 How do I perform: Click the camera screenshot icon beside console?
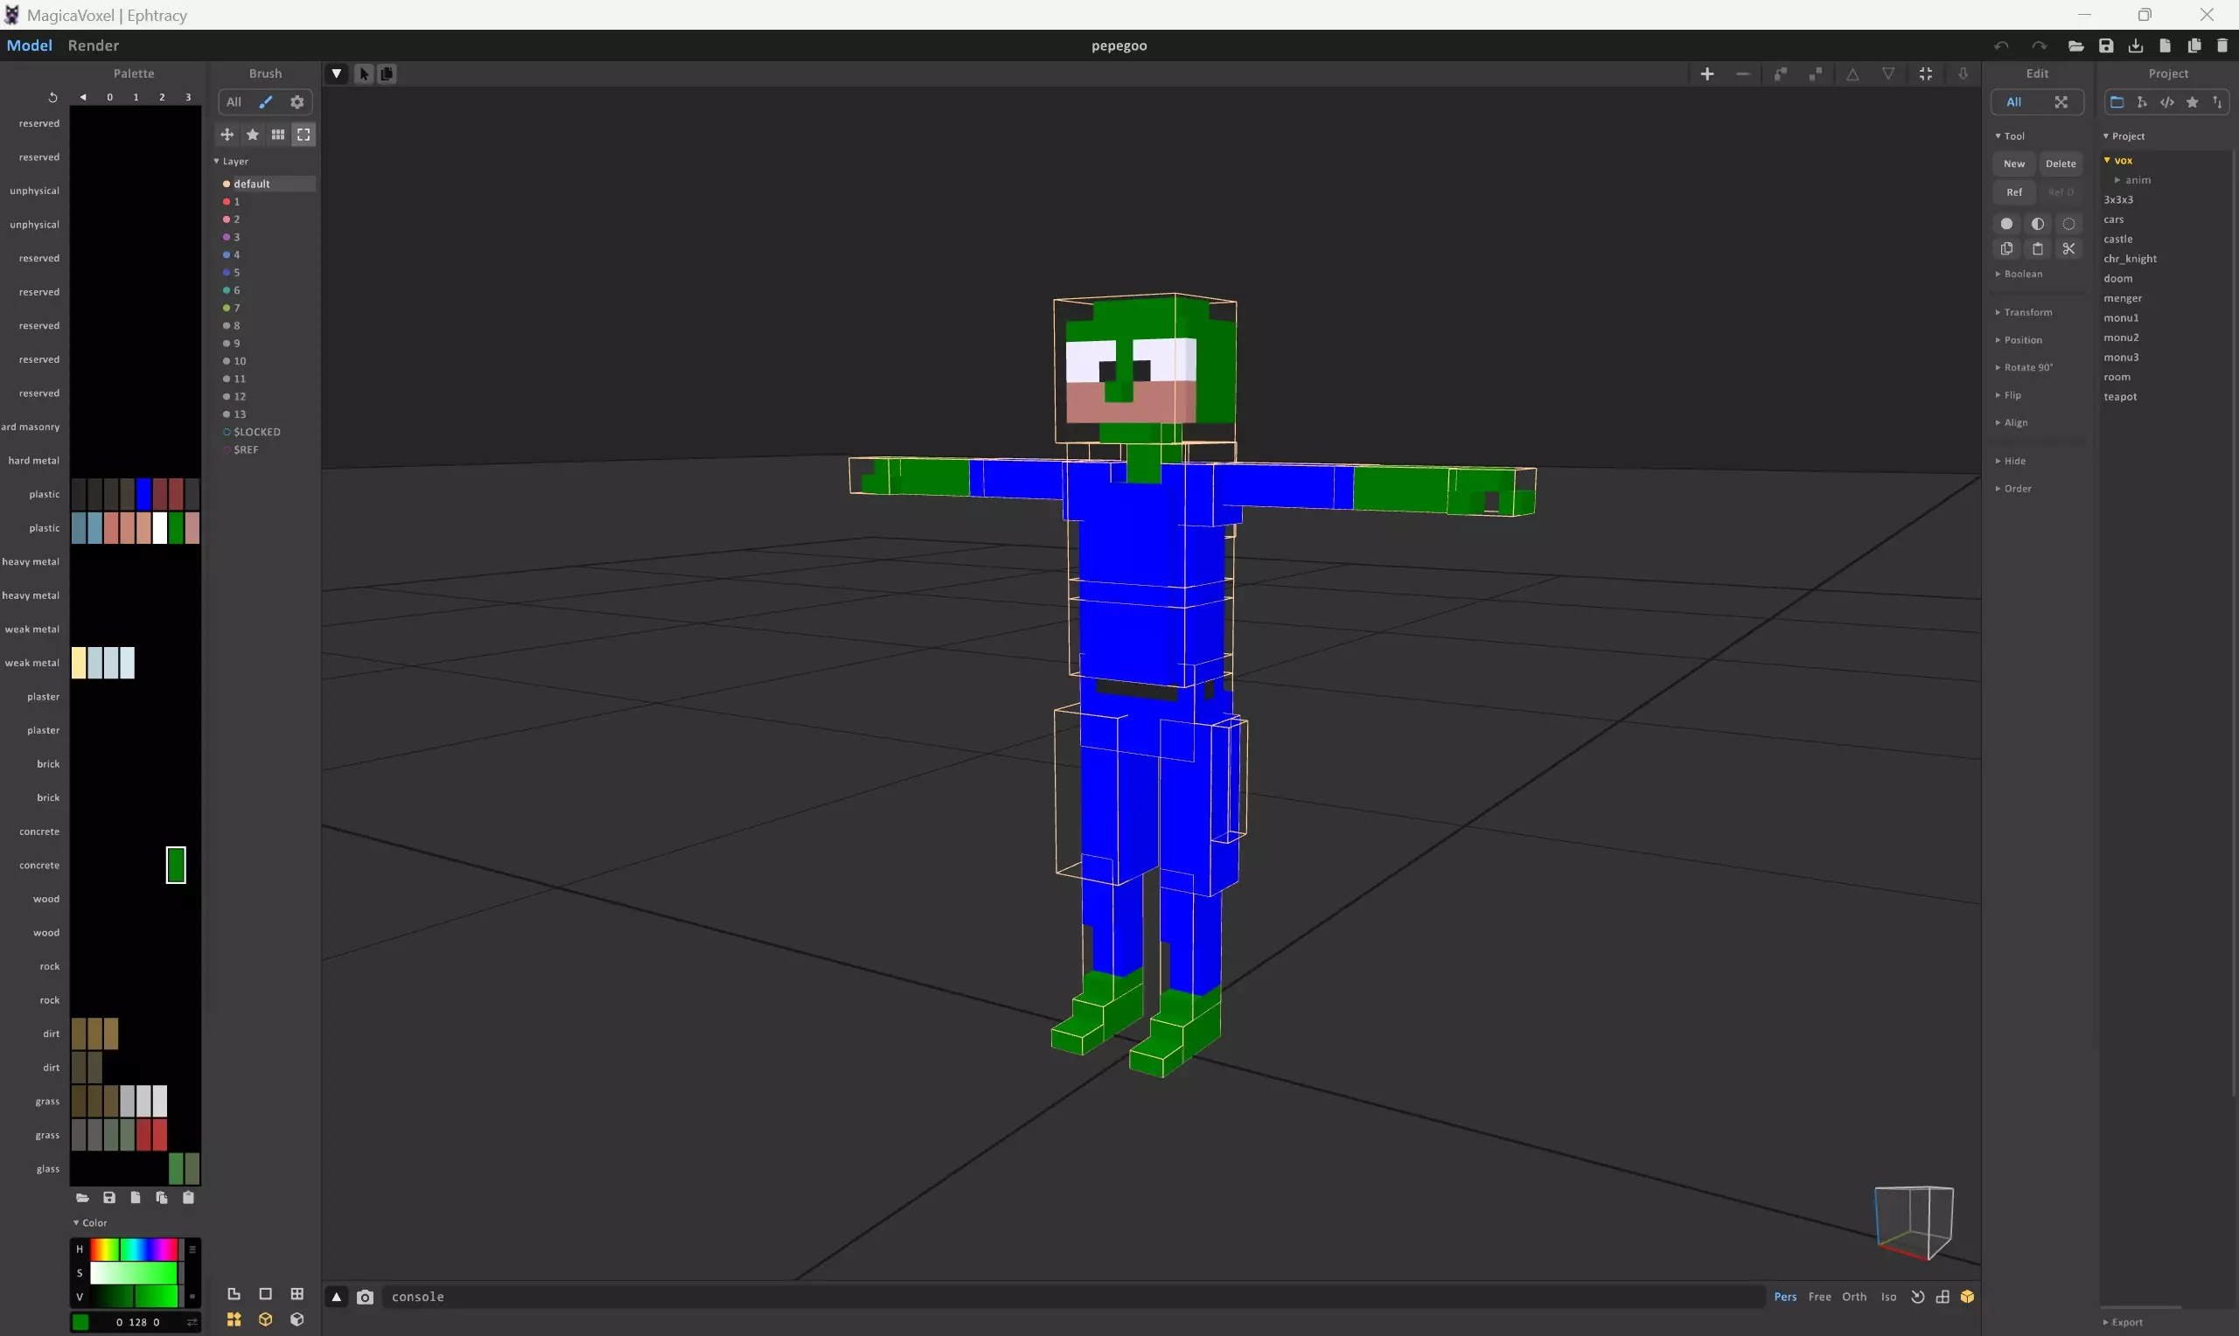(365, 1297)
